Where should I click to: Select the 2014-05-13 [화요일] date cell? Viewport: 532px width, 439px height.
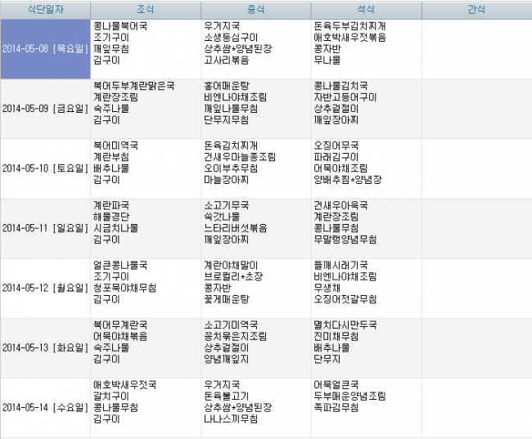pyautogui.click(x=45, y=347)
